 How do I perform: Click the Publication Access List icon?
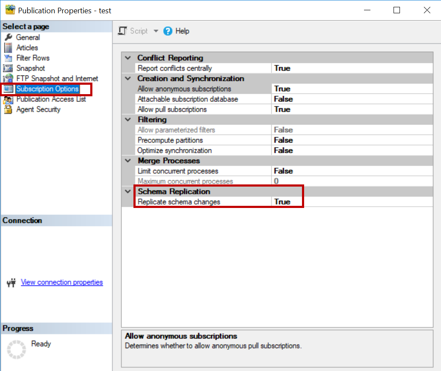coord(8,99)
